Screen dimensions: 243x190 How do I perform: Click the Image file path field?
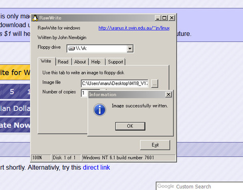115,83
